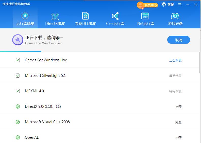Click the purple wrench repair icon
The height and width of the screenshot is (143, 201).
pos(18,40)
